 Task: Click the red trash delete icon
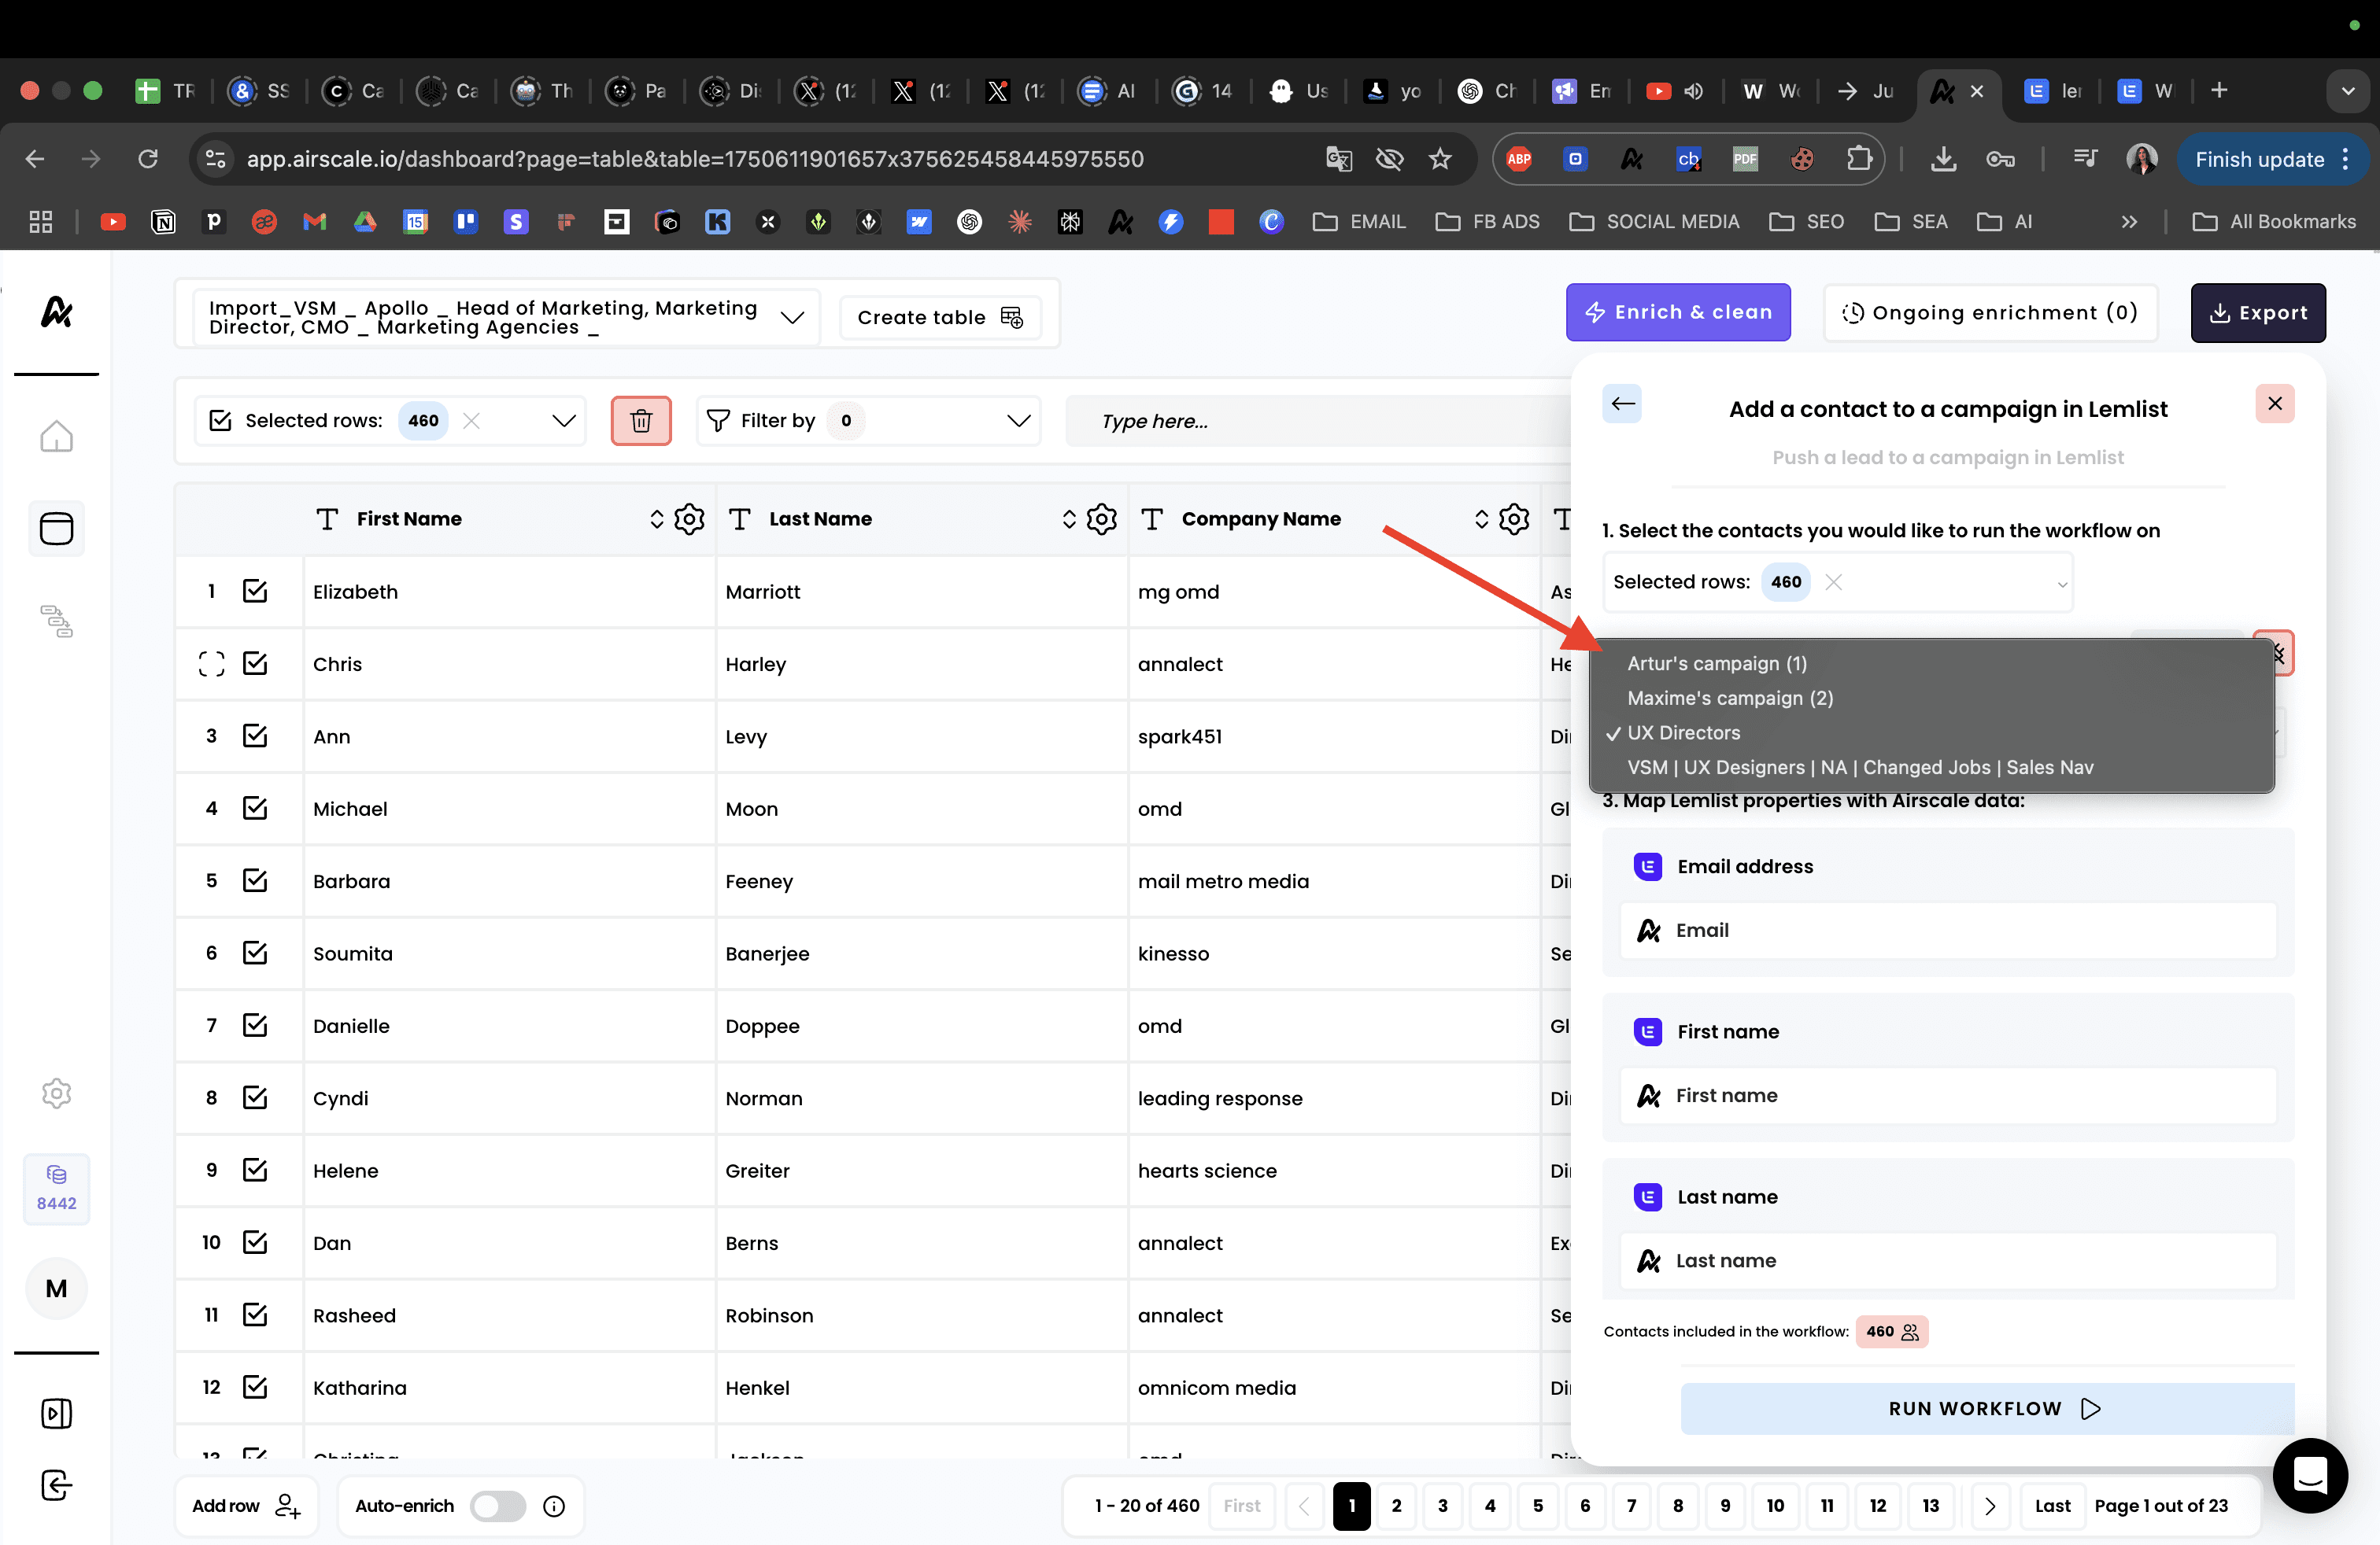click(641, 421)
